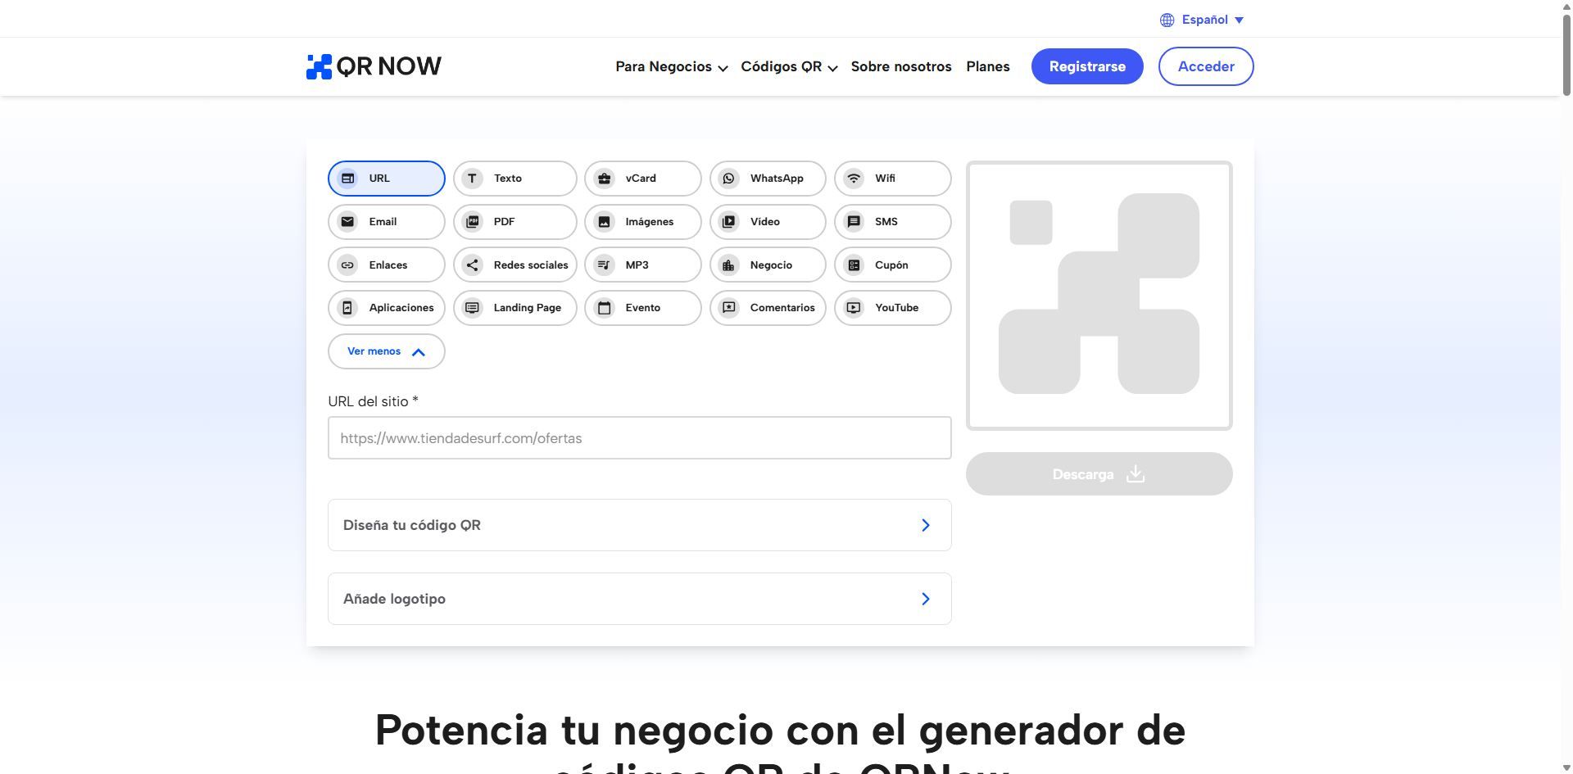This screenshot has height=774, width=1573.
Task: Select the vCard briefcase option
Action: 643,179
